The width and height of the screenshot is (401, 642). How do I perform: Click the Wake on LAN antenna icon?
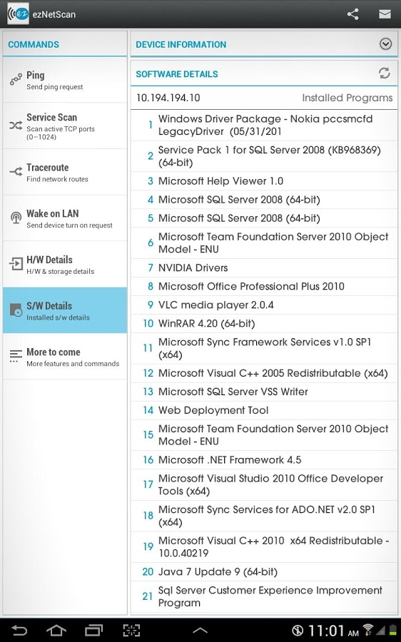pos(16,218)
